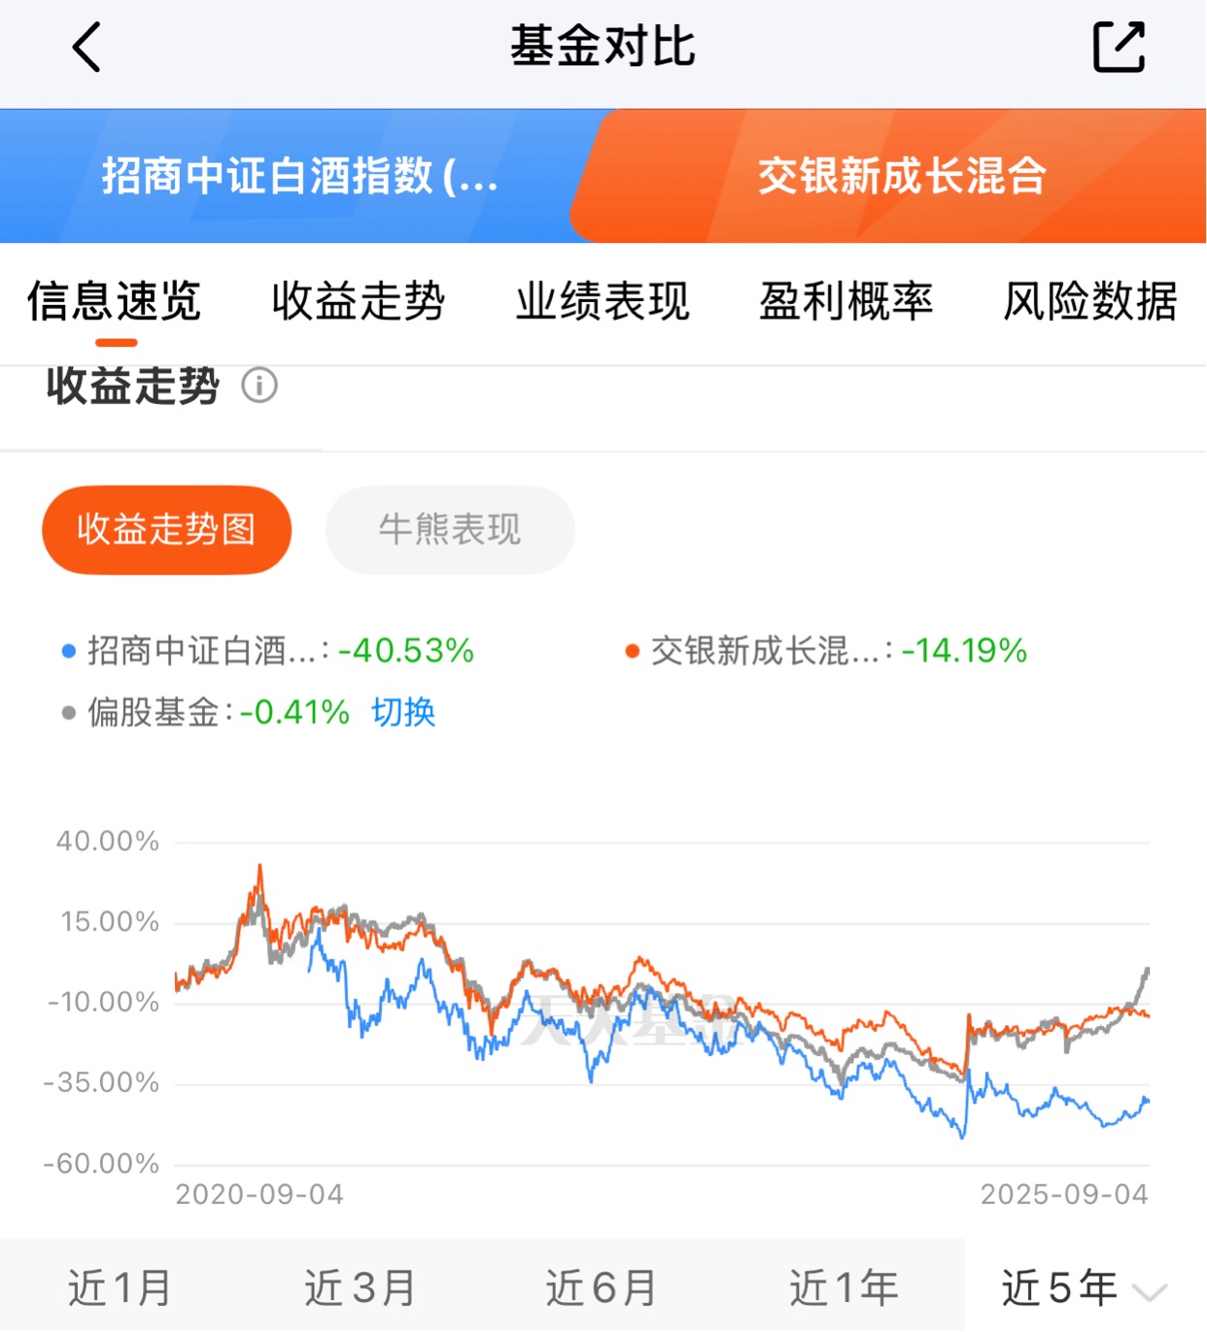The image size is (1207, 1332).
Task: Open info icon beside 收益走势 heading
Action: tap(259, 386)
